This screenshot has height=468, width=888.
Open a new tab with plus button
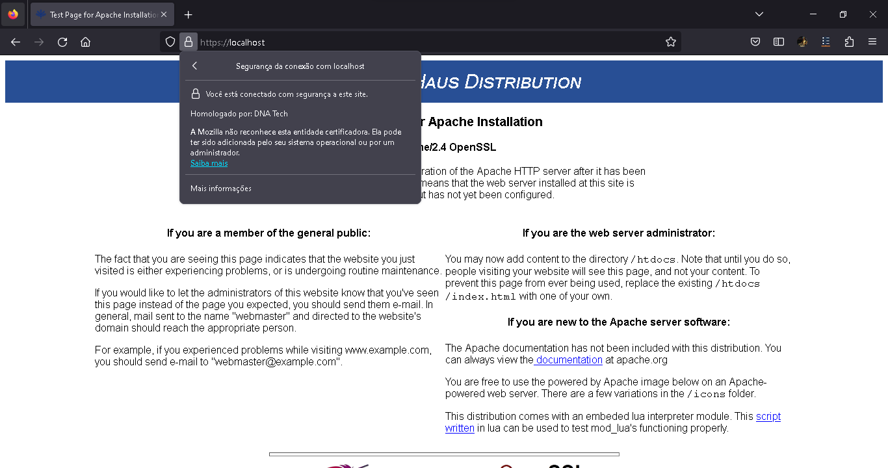click(188, 14)
